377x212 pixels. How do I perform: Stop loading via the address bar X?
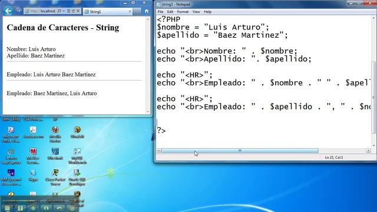[78, 11]
